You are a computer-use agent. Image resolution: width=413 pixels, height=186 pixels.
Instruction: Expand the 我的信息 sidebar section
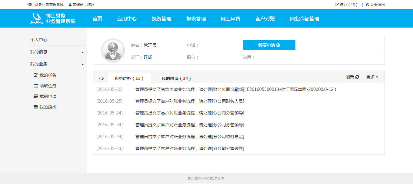pos(57,52)
